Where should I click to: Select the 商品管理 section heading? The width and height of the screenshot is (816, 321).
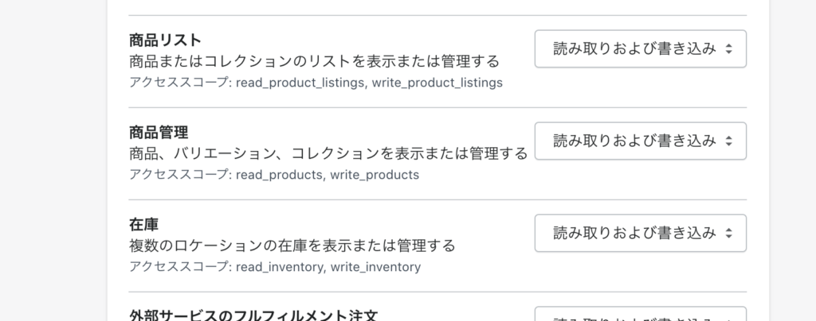(x=159, y=132)
